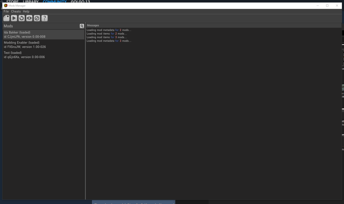The image size is (344, 204).
Task: Click the Messages panel header
Action: tap(93, 25)
